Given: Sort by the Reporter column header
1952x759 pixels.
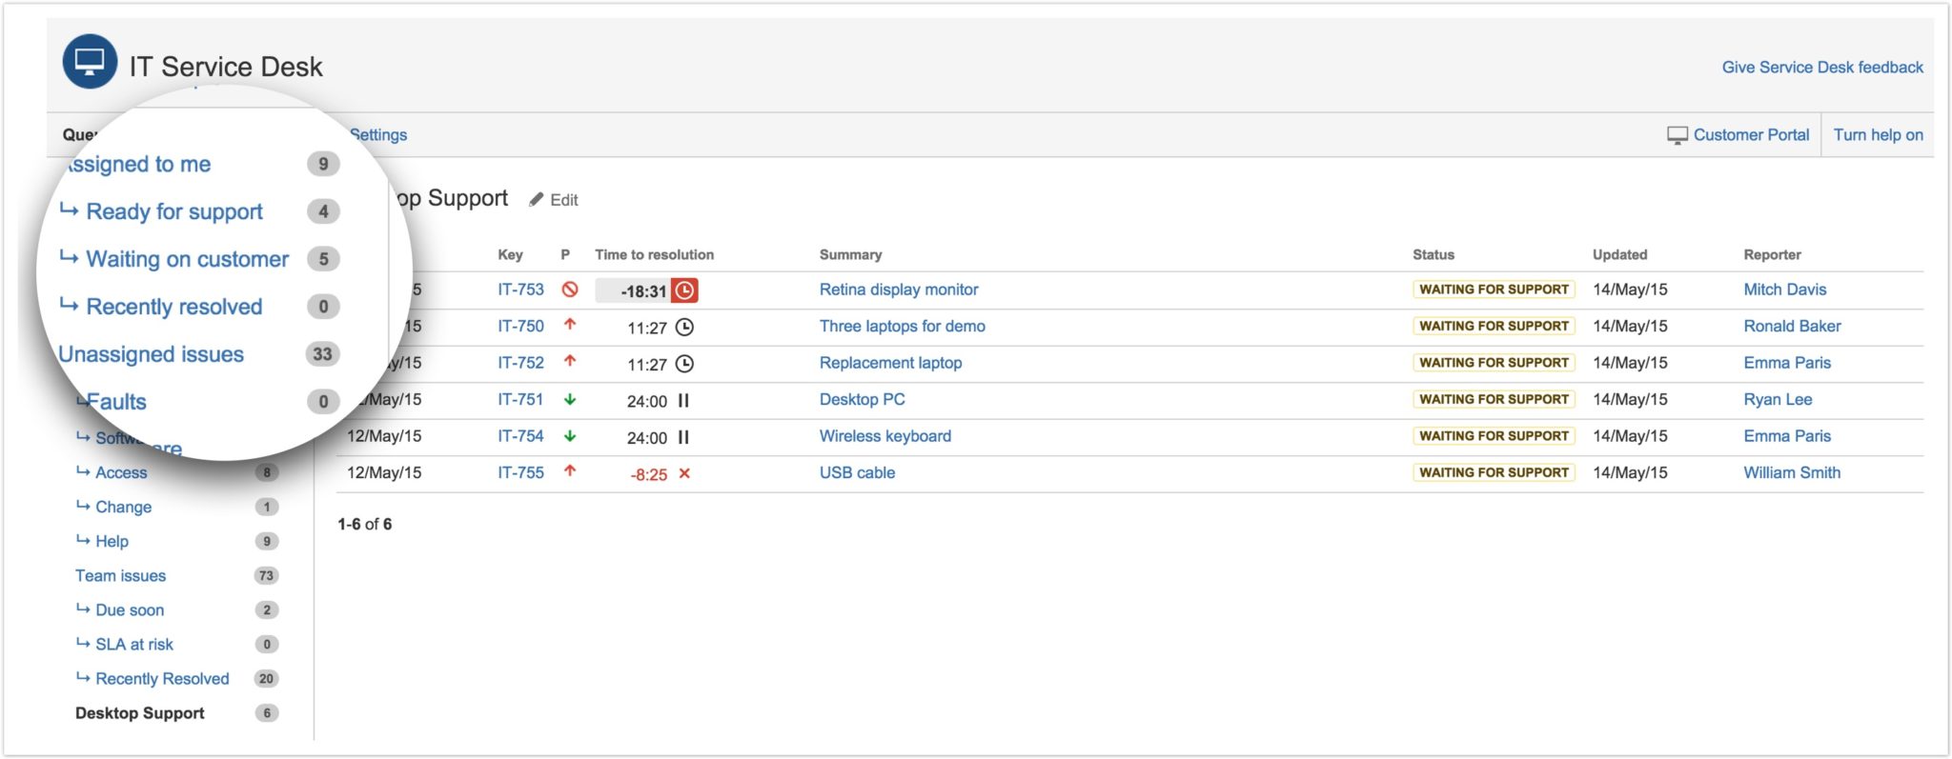Looking at the screenshot, I should [x=1772, y=255].
